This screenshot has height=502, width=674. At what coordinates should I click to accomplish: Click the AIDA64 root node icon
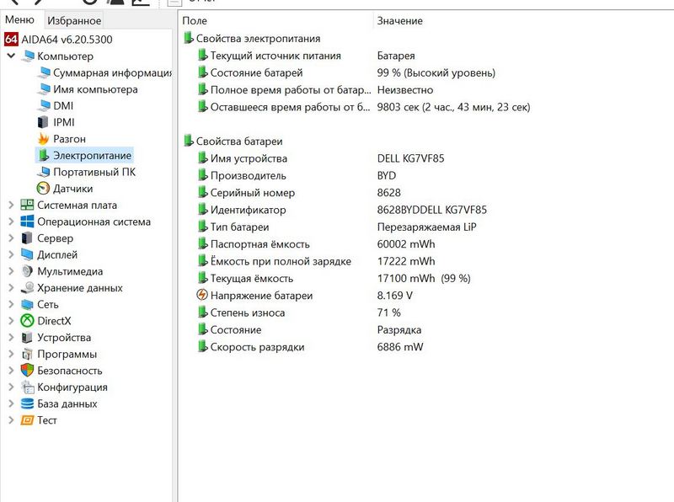12,40
